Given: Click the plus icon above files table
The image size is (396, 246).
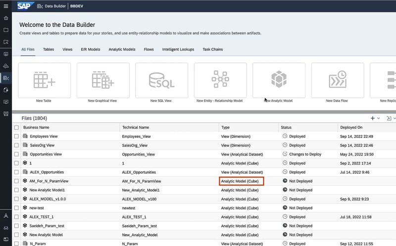Looking at the screenshot, I should click(373, 118).
